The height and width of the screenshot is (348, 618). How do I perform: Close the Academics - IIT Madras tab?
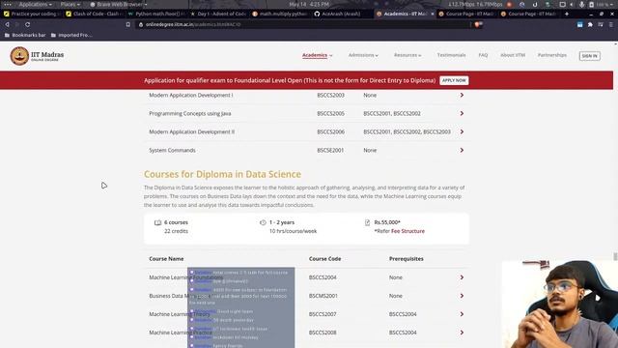click(433, 14)
